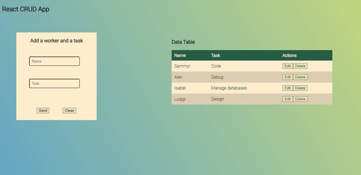361x175 pixels.
Task: Click the Clean button to reset the form
Action: click(x=69, y=110)
